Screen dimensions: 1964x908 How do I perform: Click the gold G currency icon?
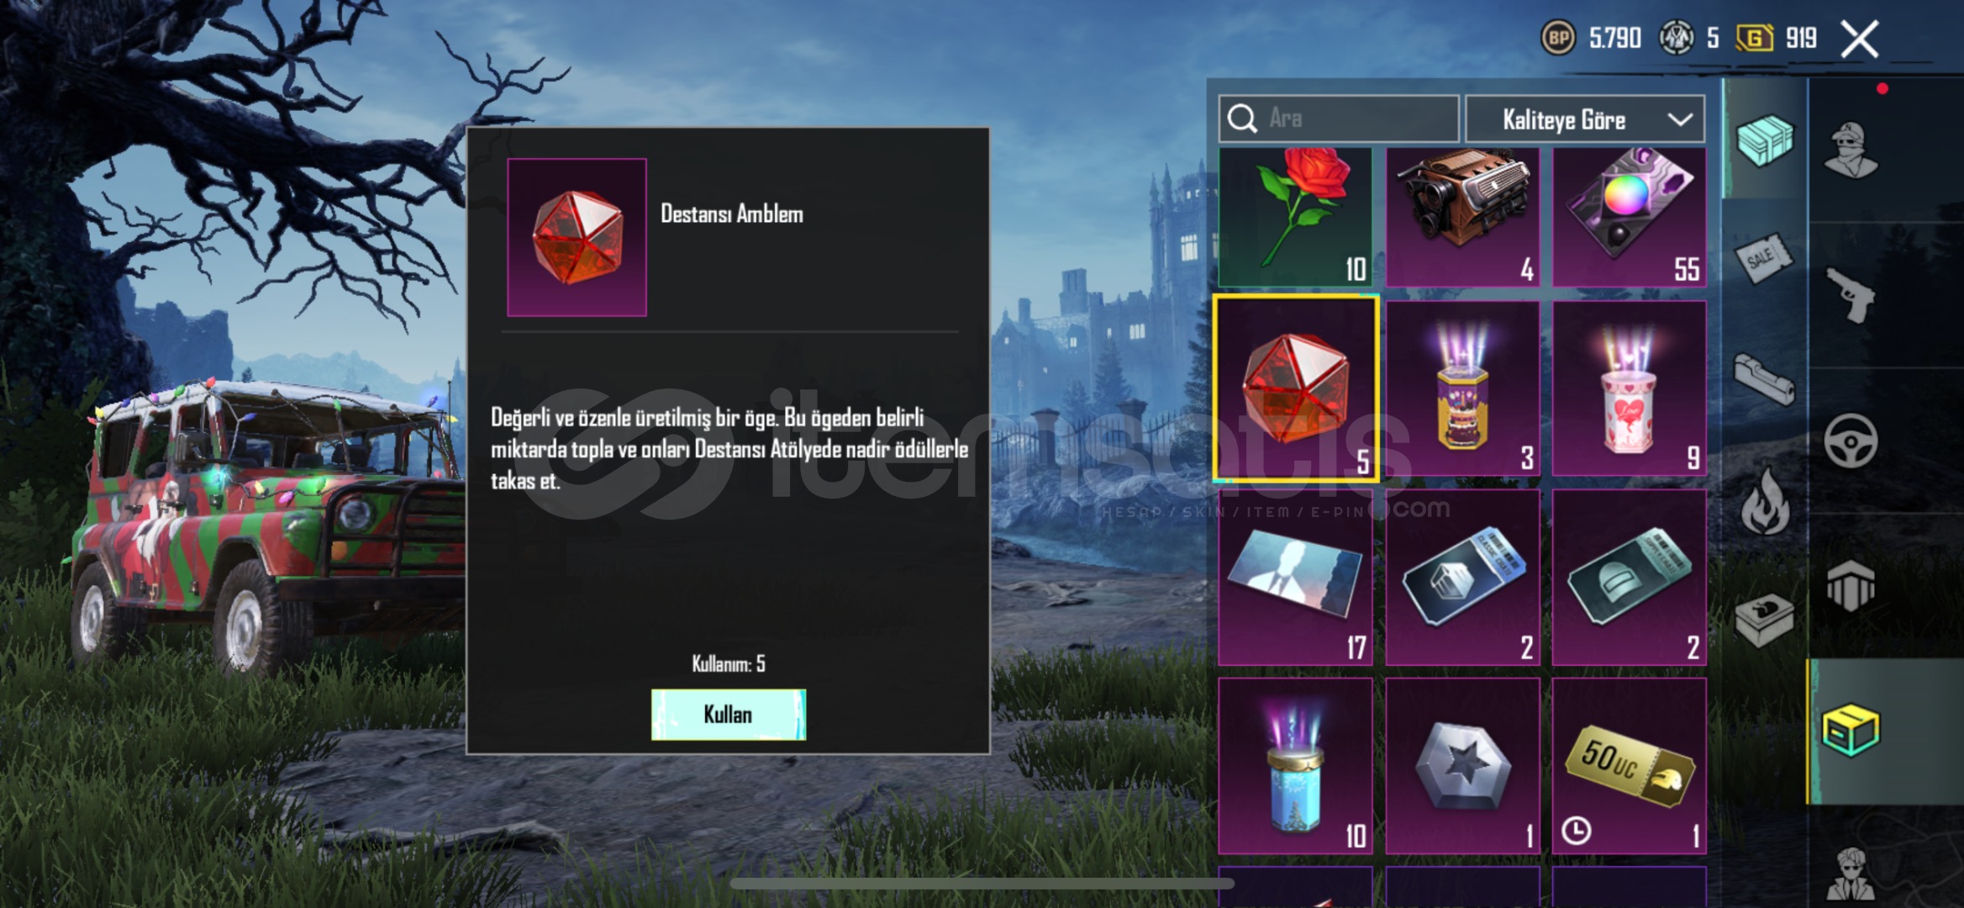pyautogui.click(x=1754, y=38)
